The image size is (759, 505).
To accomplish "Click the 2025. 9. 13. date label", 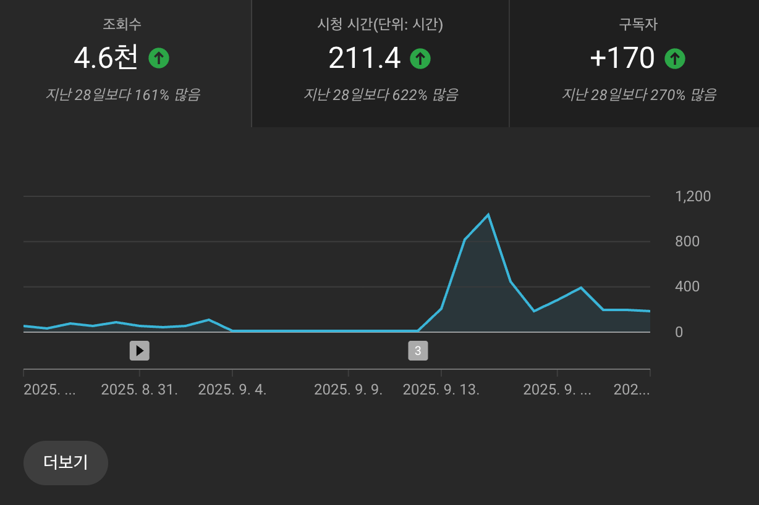I will [x=441, y=390].
